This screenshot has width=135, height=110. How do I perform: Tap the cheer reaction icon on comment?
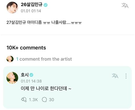pyautogui.click(x=24, y=100)
